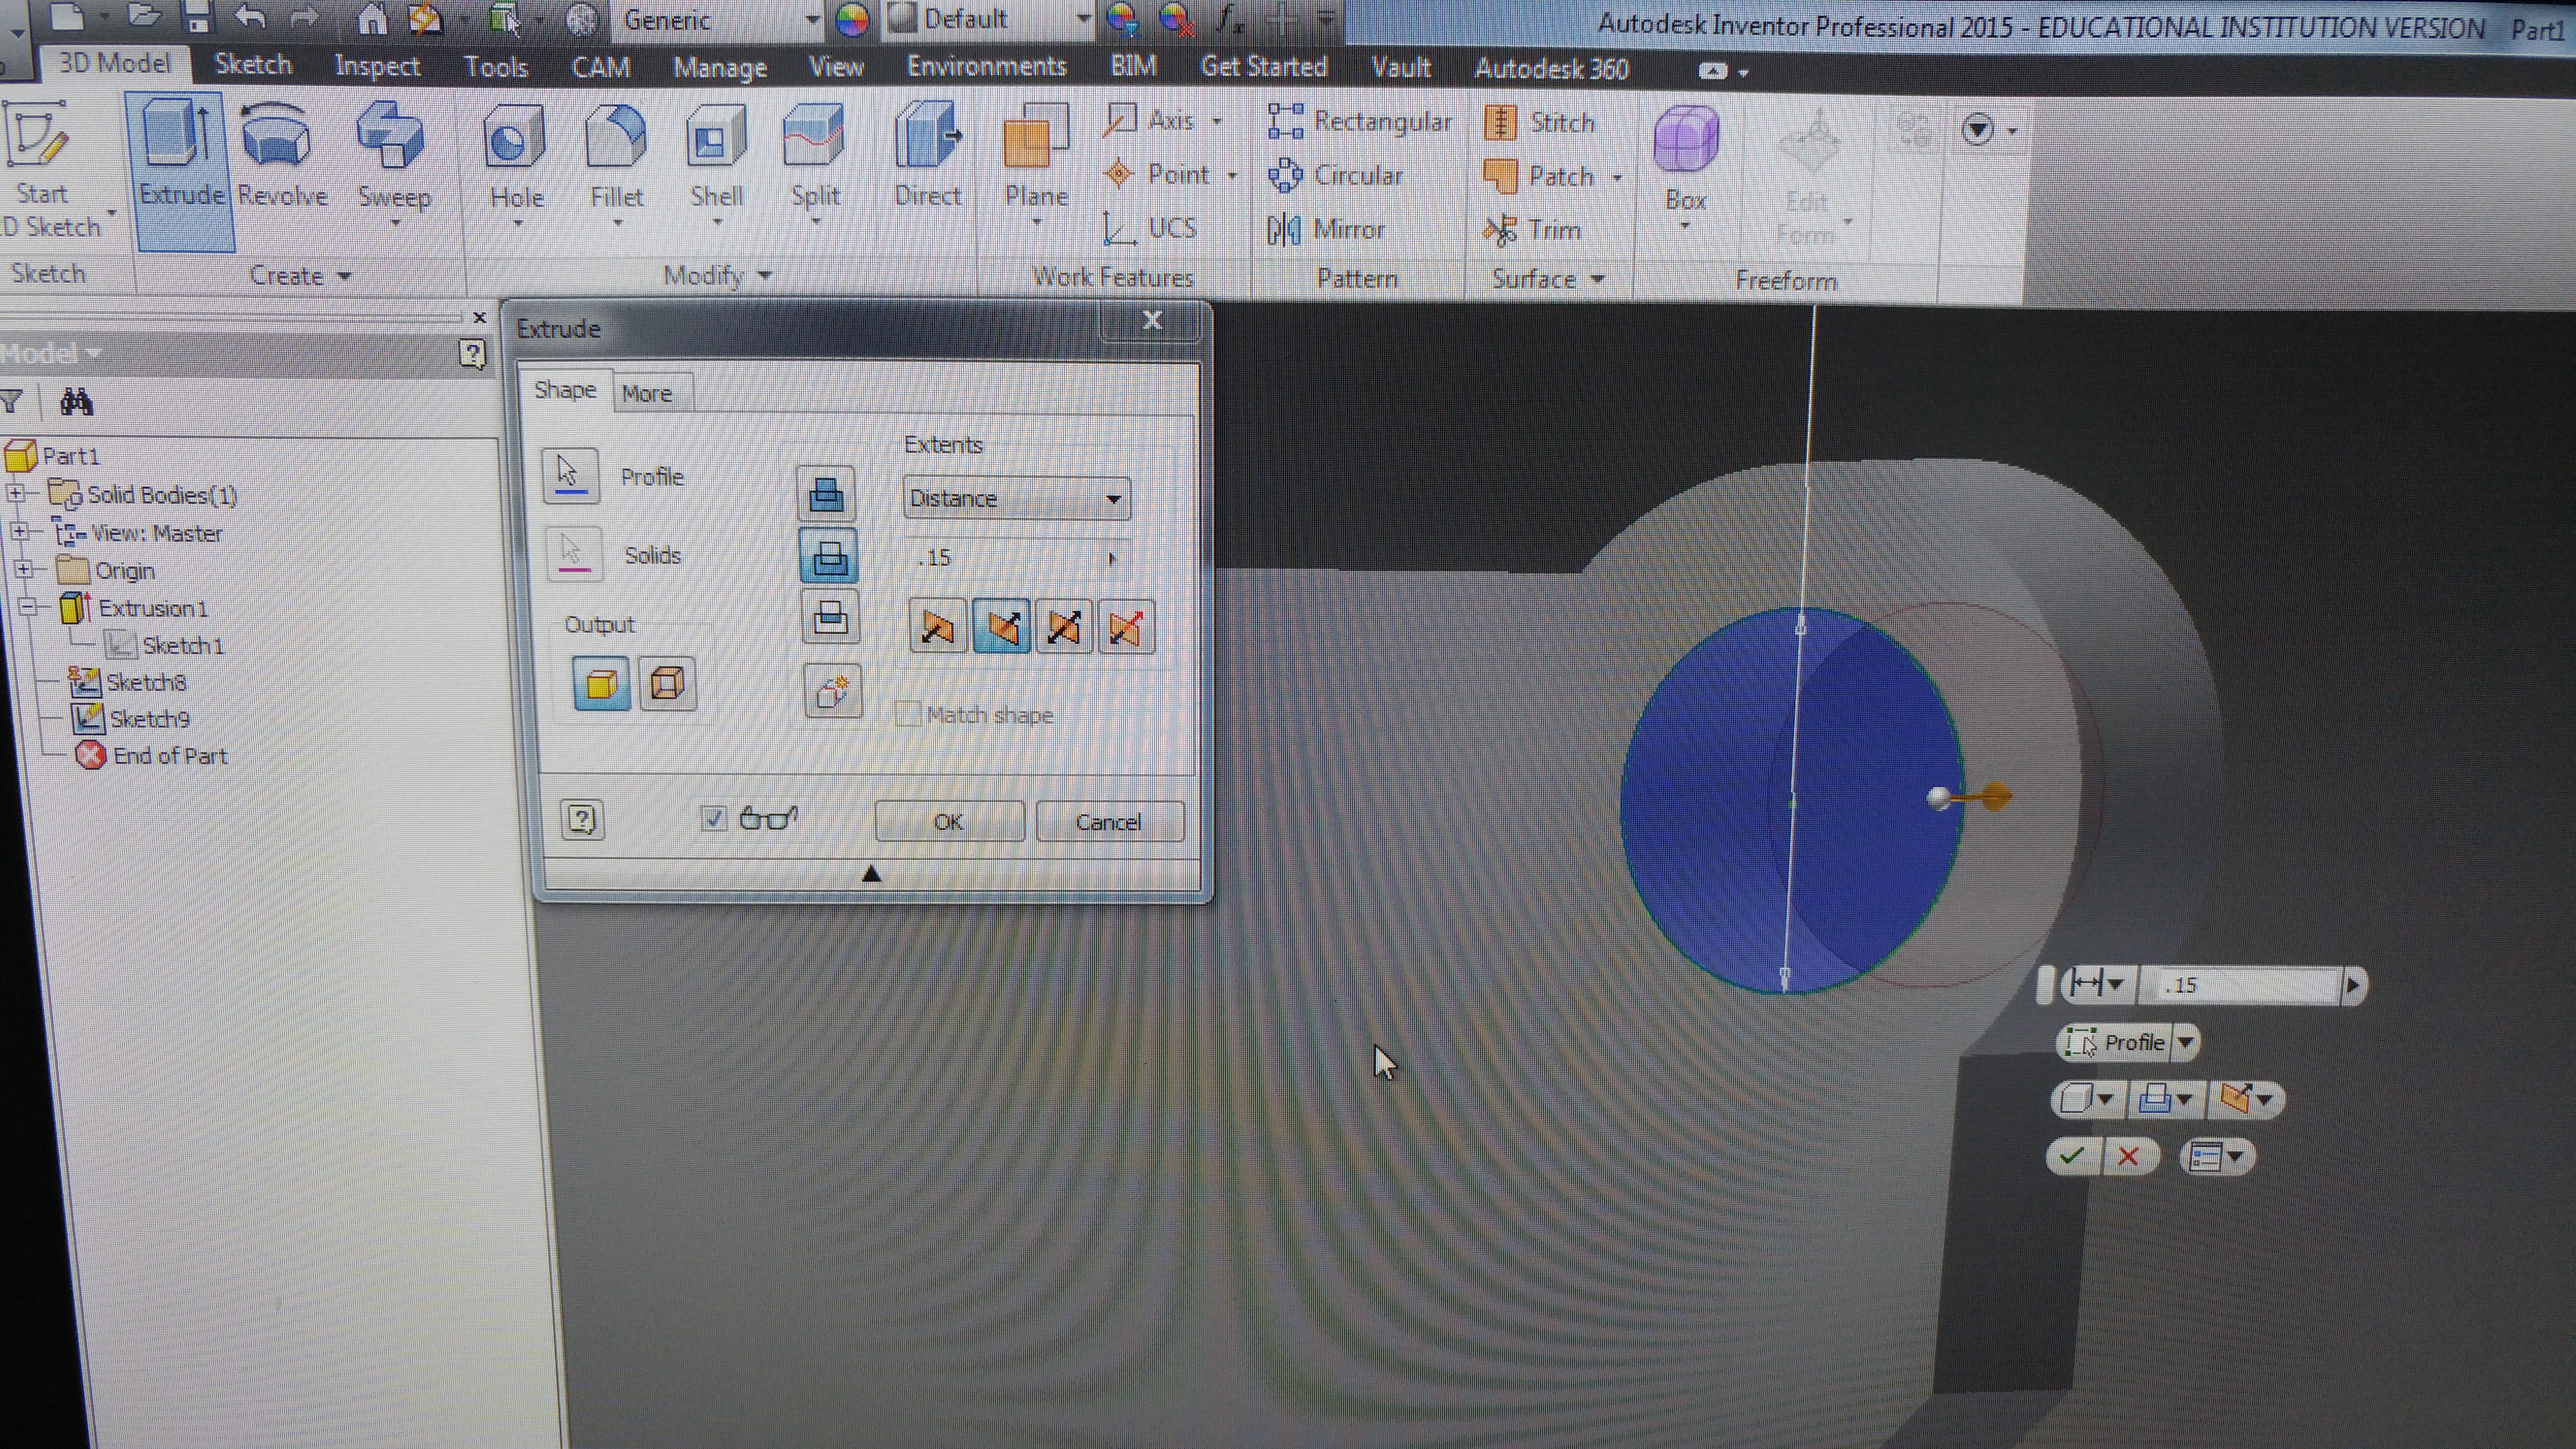Click the Save icon in quick access toolbar
Image resolution: width=2576 pixels, height=1449 pixels.
tap(198, 16)
